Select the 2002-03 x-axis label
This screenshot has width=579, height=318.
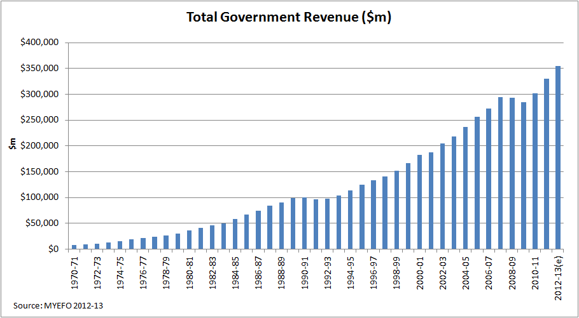(443, 272)
